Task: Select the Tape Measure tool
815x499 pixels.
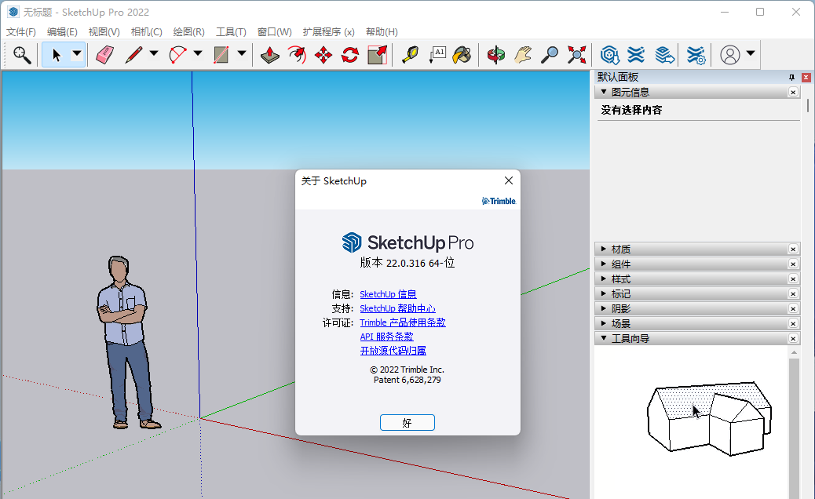Action: [410, 54]
